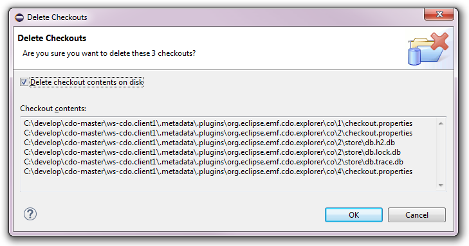Select the db.h2.db file path
Image resolution: width=469 pixels, height=246 pixels.
(209, 143)
